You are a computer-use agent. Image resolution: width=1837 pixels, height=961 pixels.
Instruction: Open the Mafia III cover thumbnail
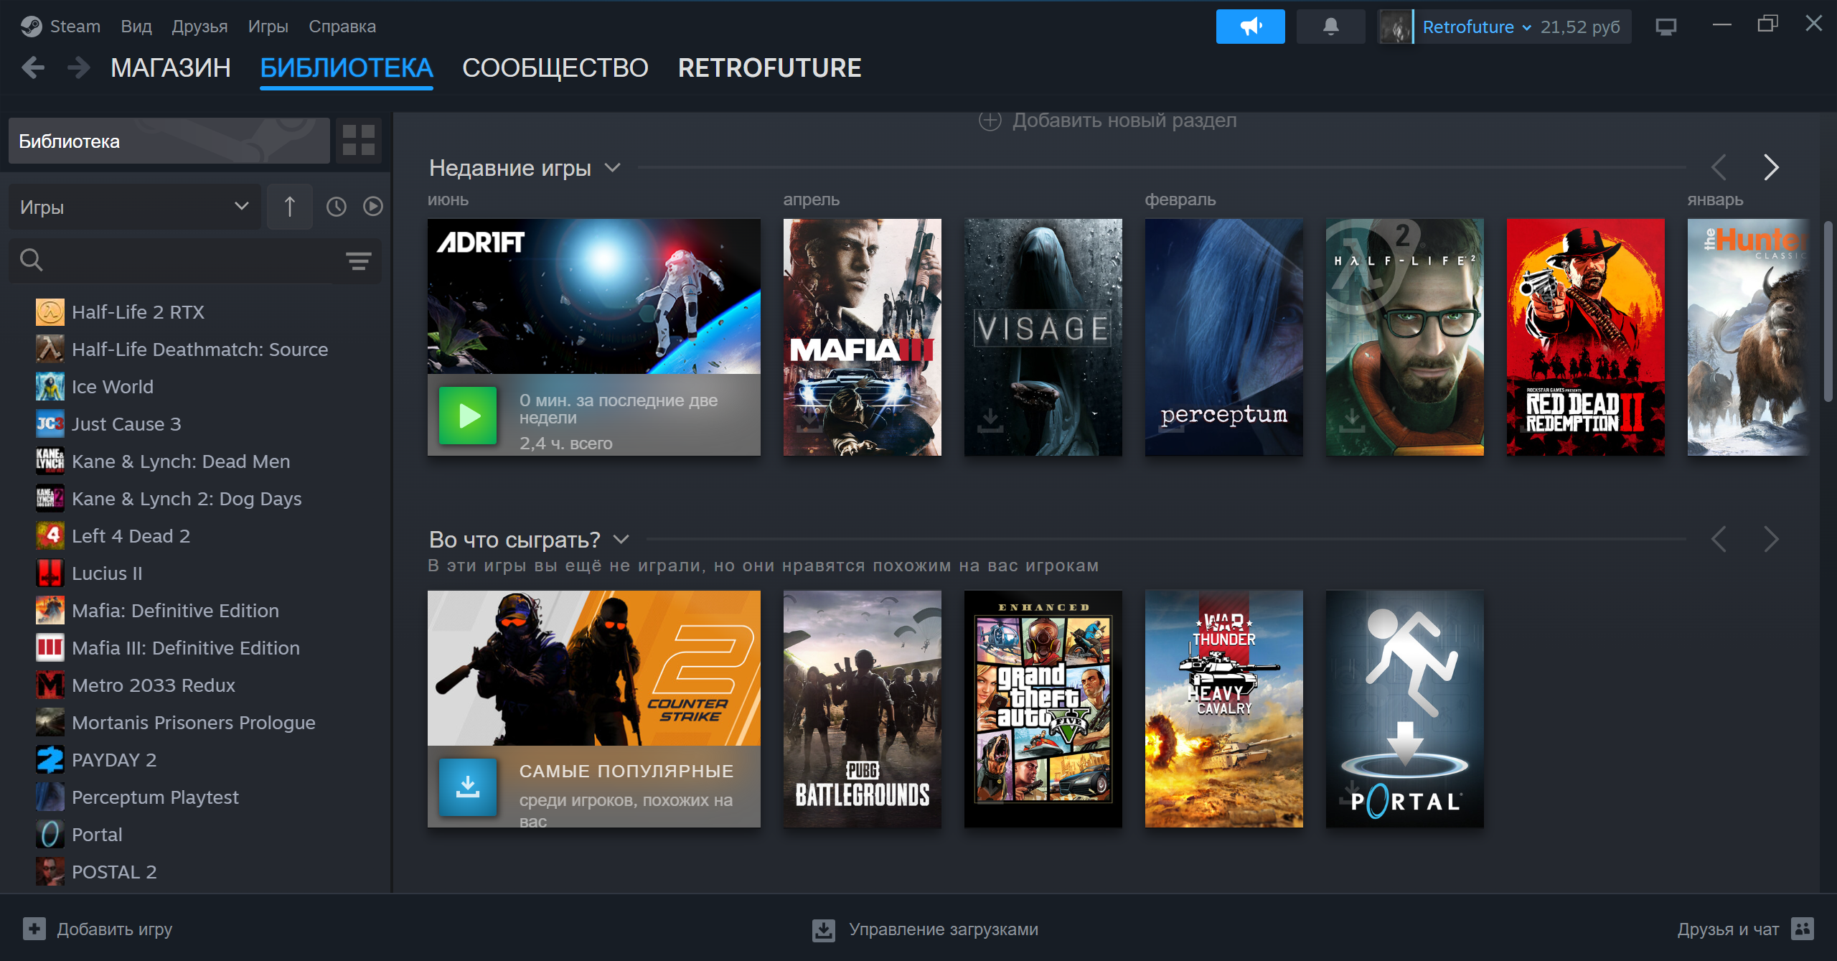point(863,337)
